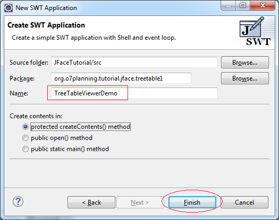Edit the Name field containing TreeTableViewerDemo
The height and width of the screenshot is (220, 279).
(134, 93)
